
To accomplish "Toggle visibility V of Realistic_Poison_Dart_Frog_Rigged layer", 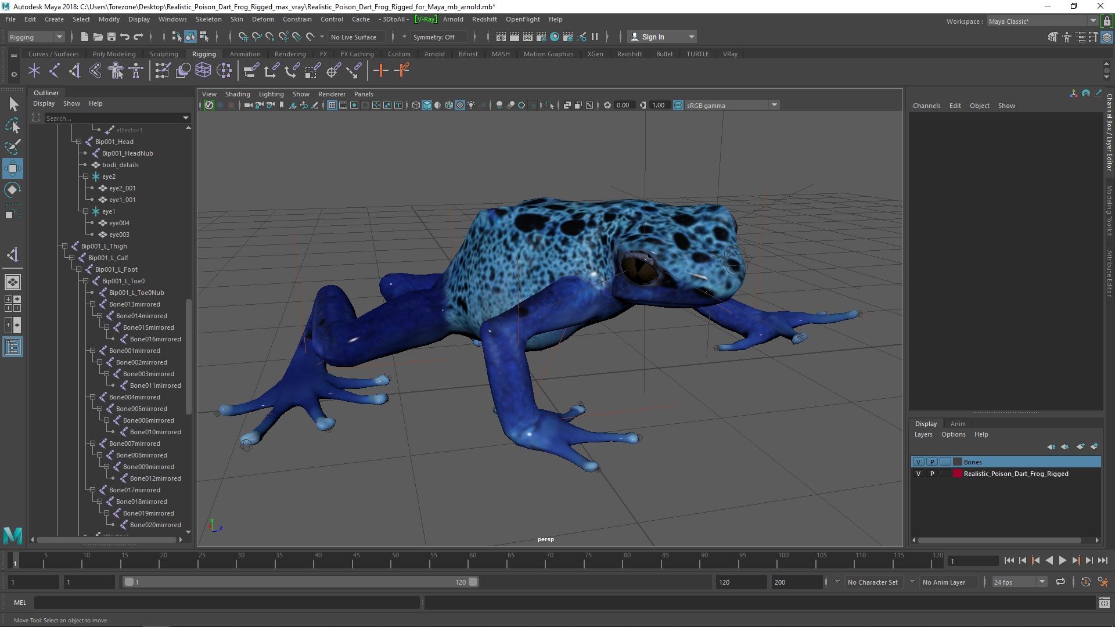I will pos(918,474).
